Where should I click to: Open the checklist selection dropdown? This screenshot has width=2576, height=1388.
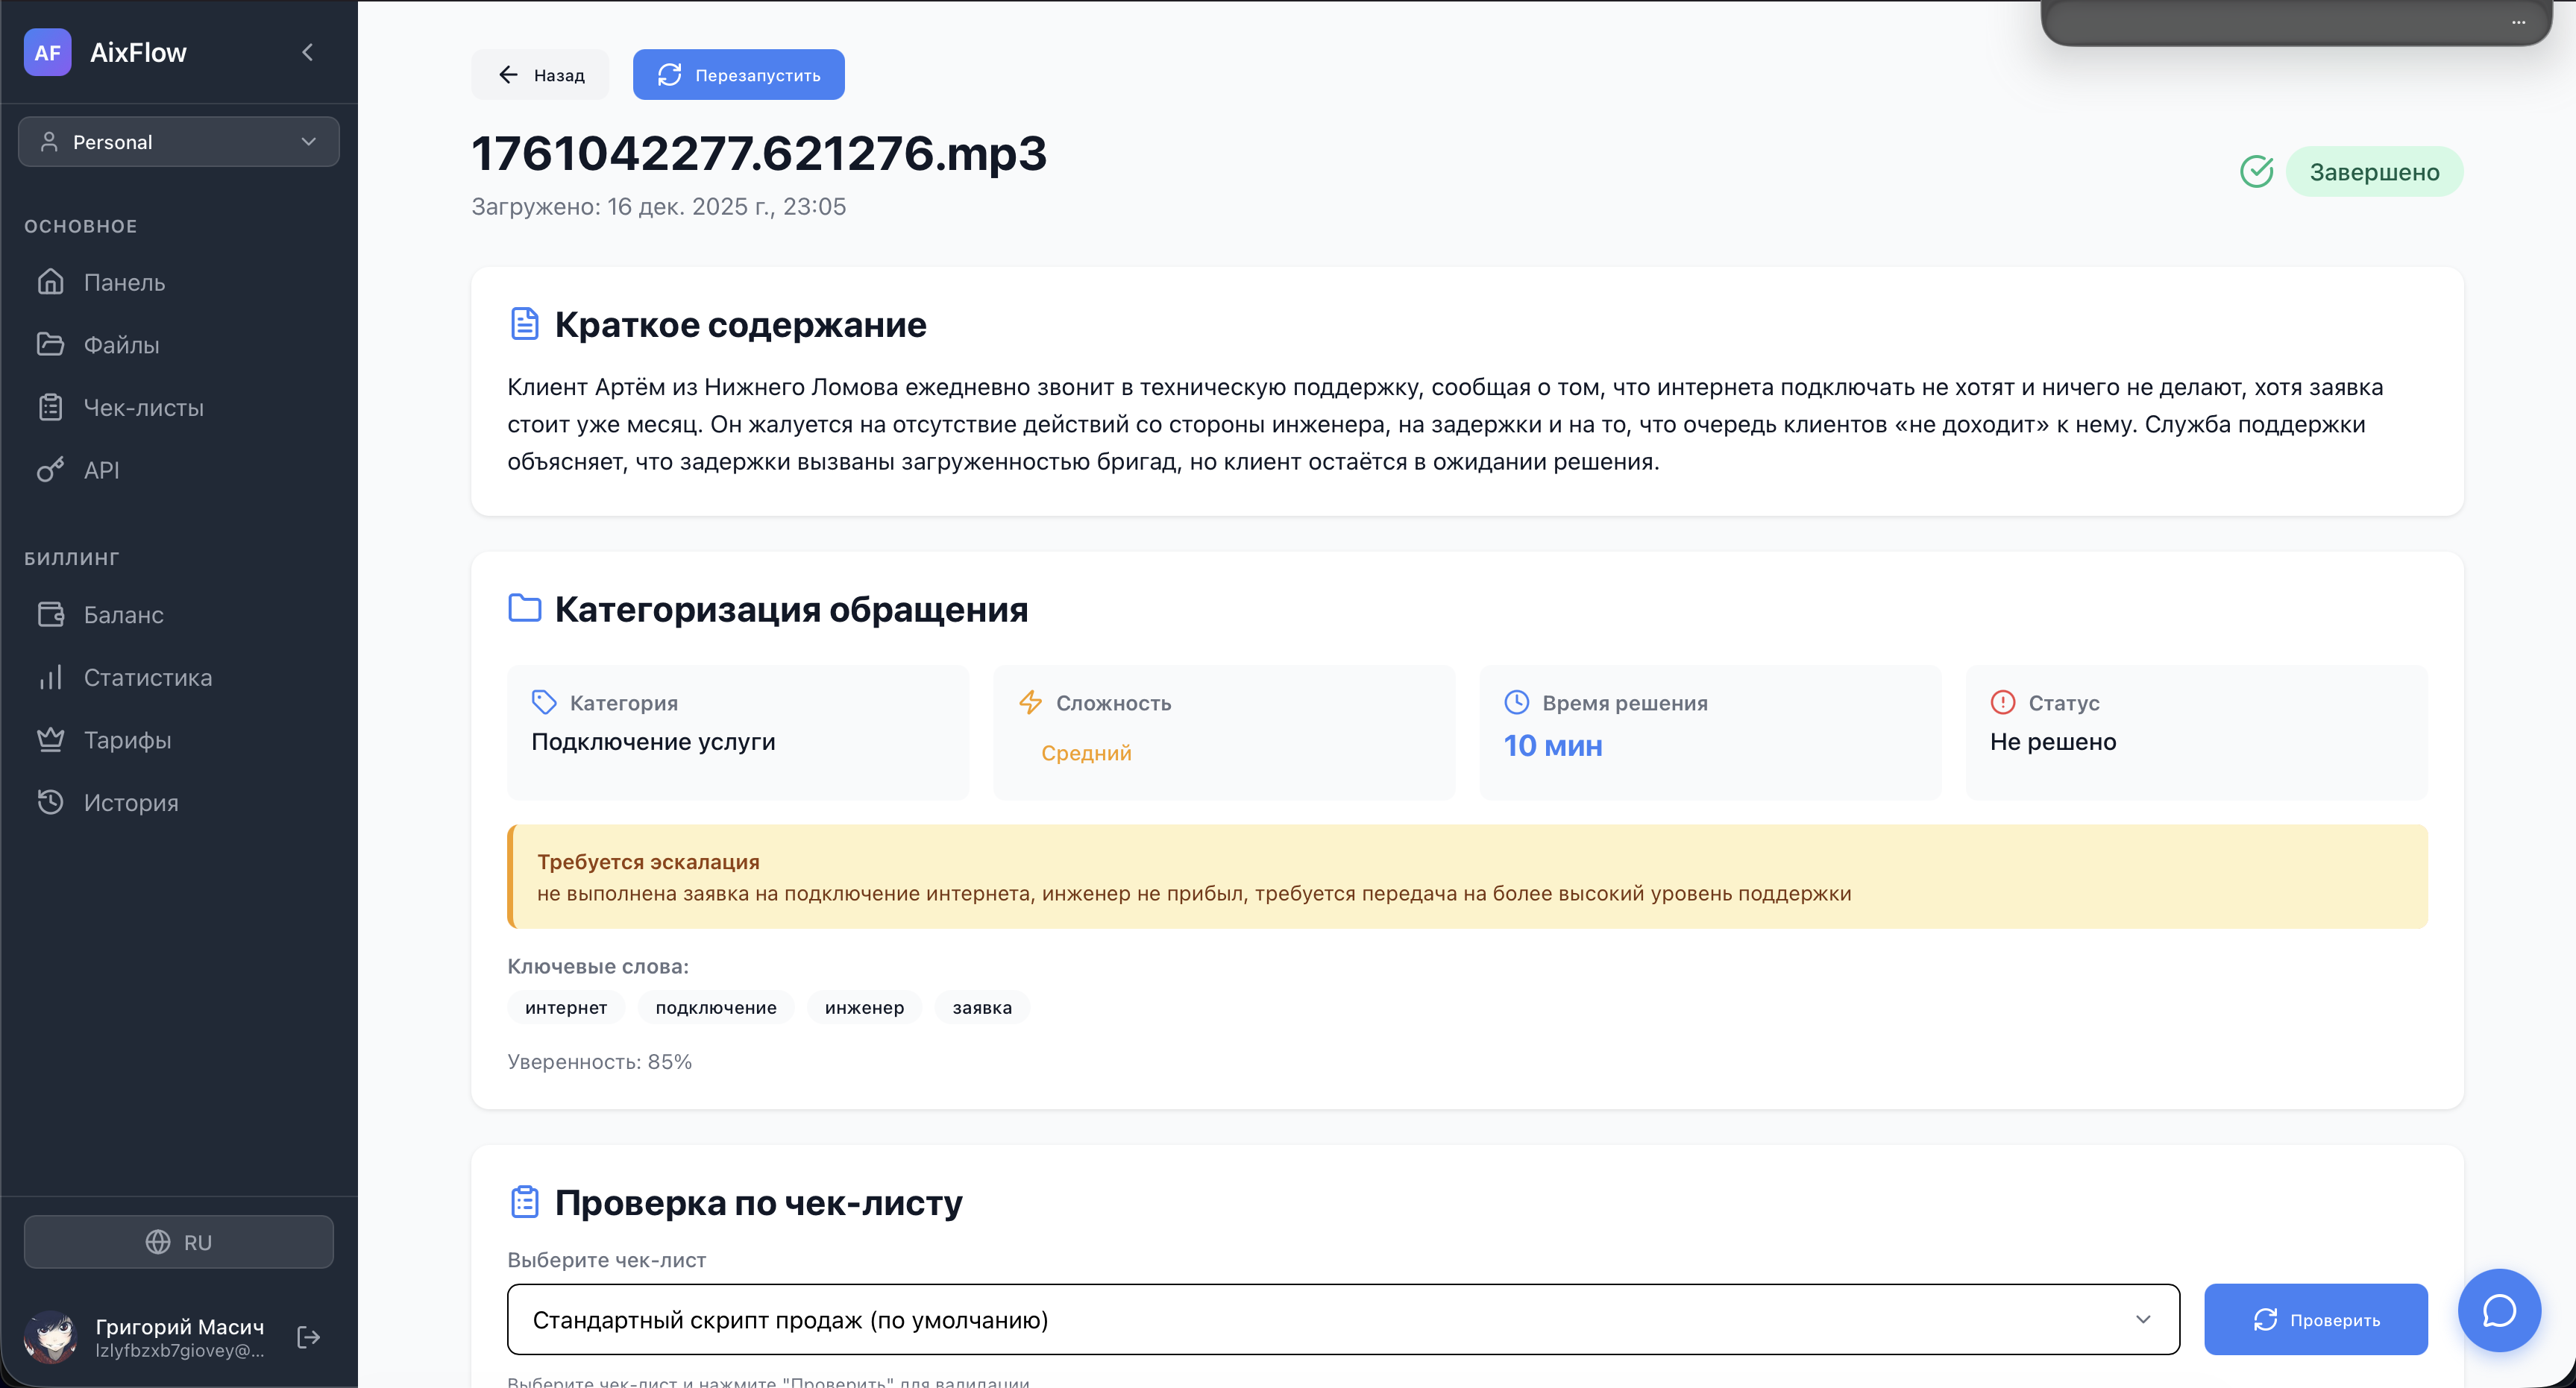1342,1320
